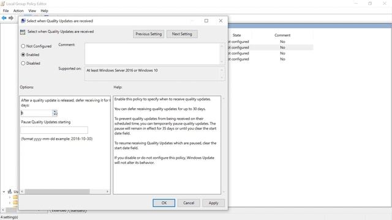This screenshot has width=392, height=220.
Task: Click the deferral days spinner arrows
Action: (55, 113)
